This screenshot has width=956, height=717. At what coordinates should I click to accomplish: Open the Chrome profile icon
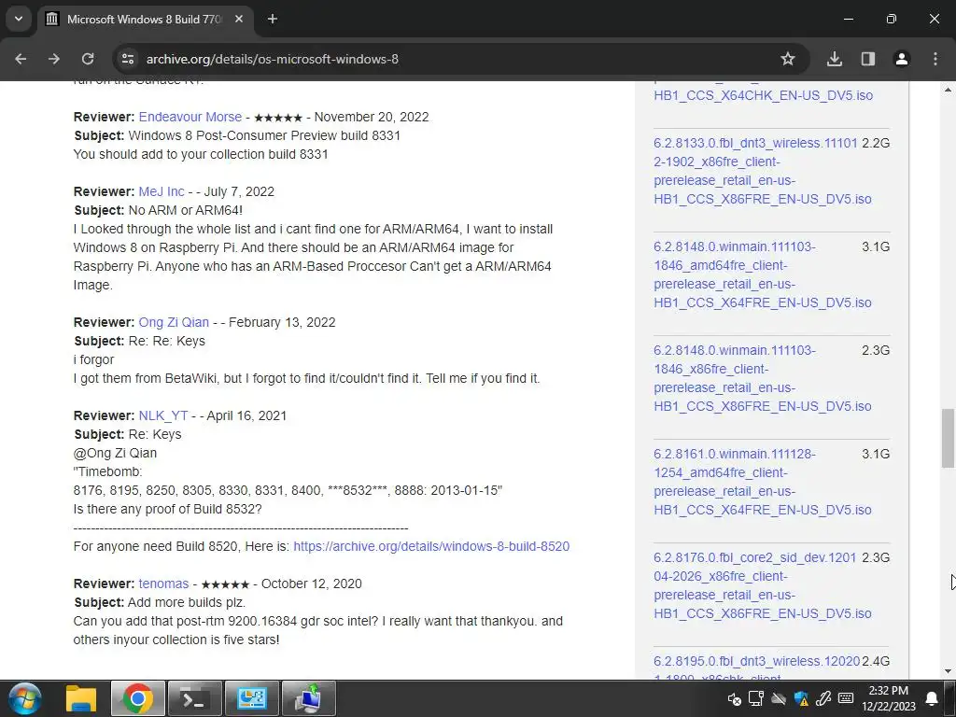click(x=901, y=59)
